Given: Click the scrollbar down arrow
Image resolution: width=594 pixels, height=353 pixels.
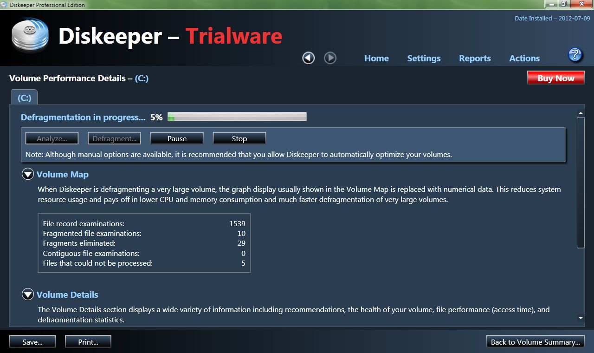Looking at the screenshot, I should (581, 318).
